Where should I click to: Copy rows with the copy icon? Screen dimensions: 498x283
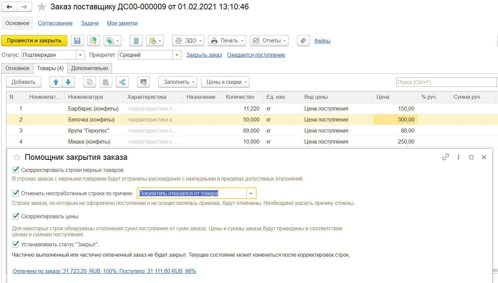click(89, 82)
